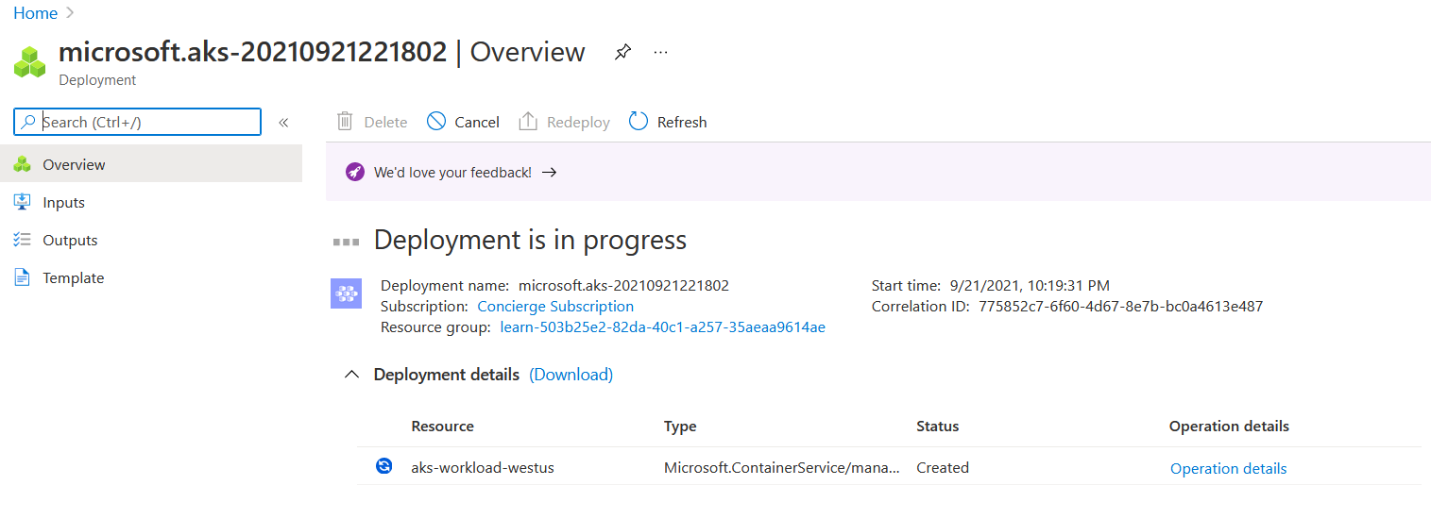This screenshot has width=1431, height=519.
Task: Open the Outputs menu item
Action: (x=151, y=240)
